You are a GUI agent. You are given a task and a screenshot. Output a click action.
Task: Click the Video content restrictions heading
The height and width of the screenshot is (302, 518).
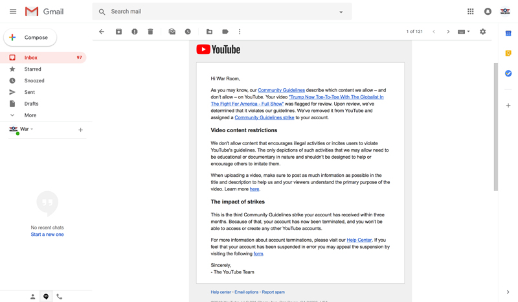[244, 130]
